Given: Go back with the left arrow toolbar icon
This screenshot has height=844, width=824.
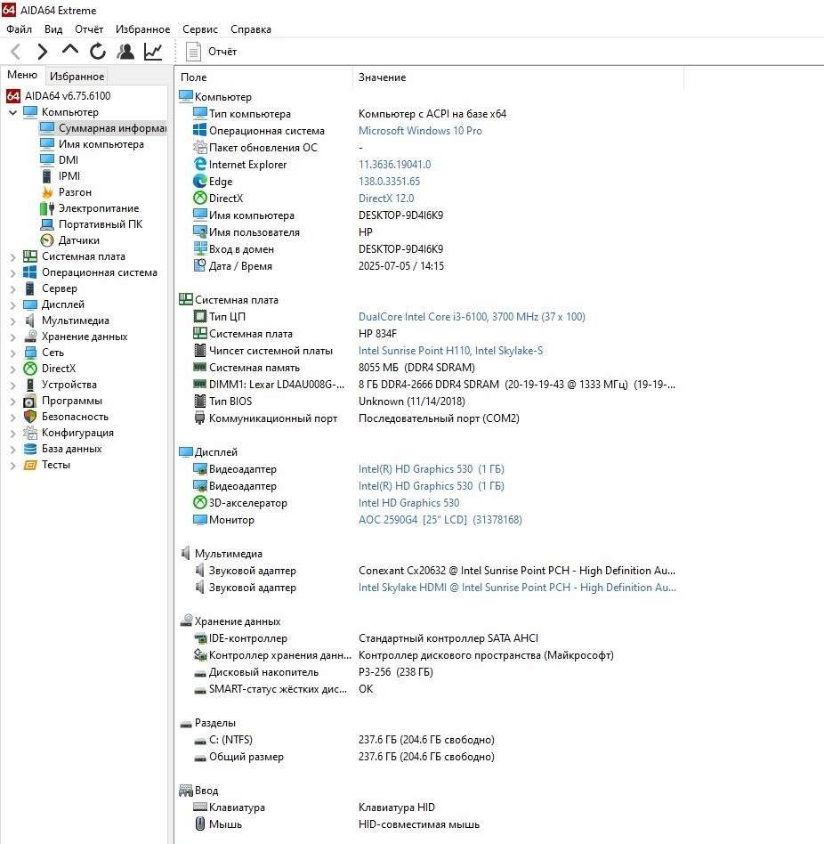Looking at the screenshot, I should [x=16, y=52].
